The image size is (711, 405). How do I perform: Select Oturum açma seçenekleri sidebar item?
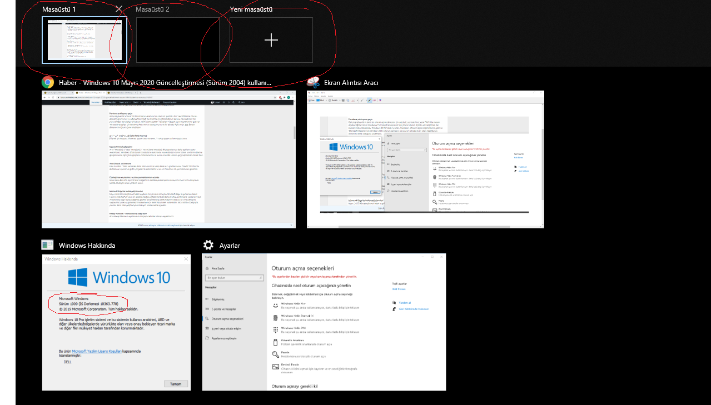[227, 319]
